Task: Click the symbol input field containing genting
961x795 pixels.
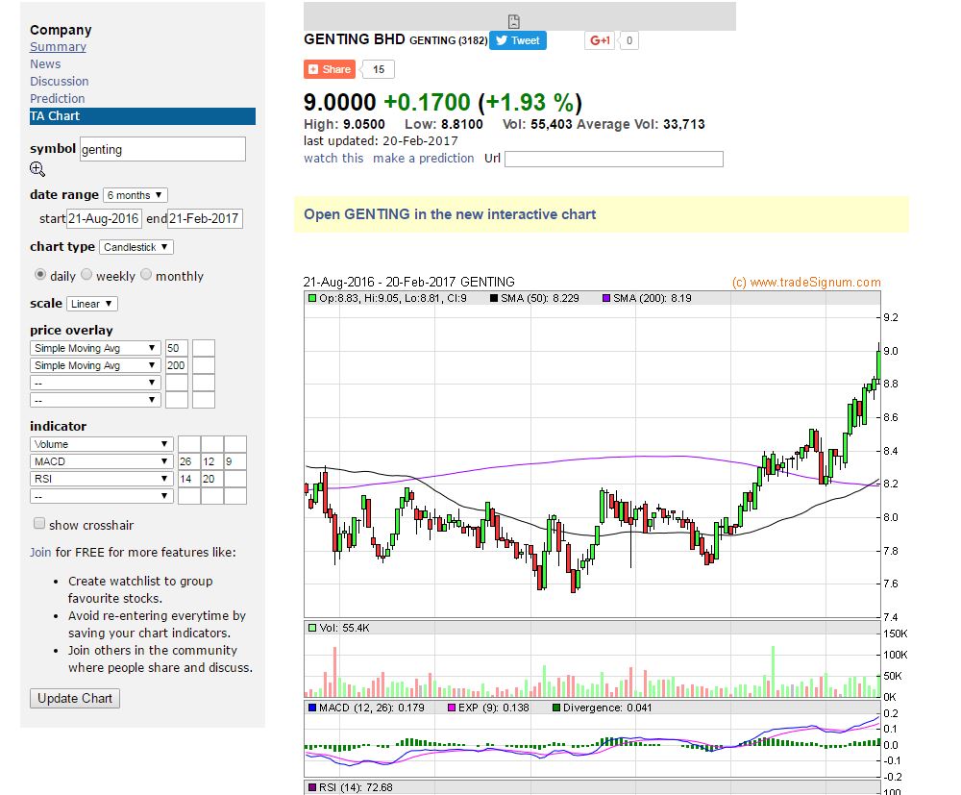Action: pyautogui.click(x=163, y=149)
